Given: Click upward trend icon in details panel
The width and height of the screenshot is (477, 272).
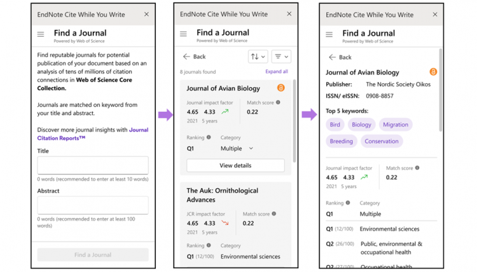Looking at the screenshot, I should [364, 177].
